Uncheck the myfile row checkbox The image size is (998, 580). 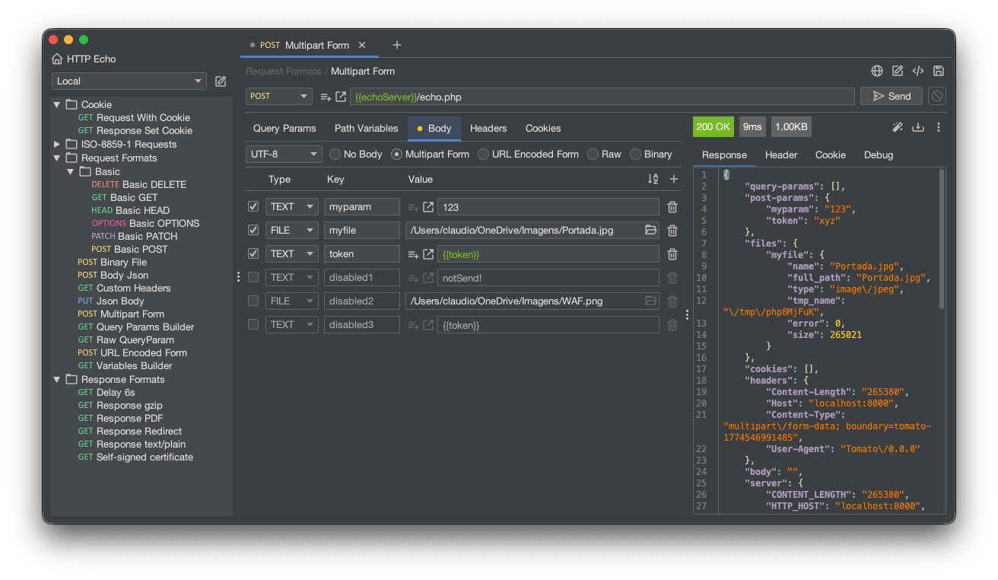pos(253,230)
